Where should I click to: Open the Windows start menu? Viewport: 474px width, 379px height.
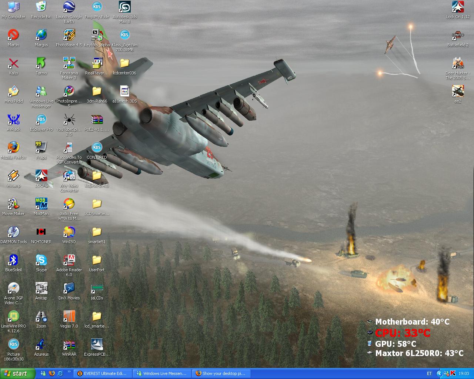(18, 373)
